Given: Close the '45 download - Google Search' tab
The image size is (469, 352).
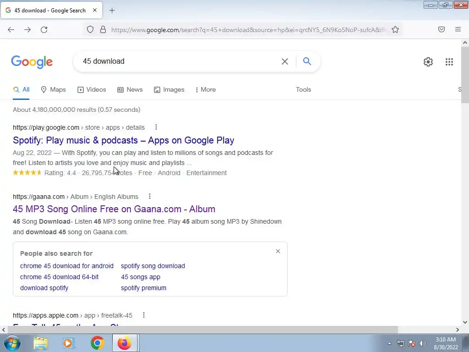Looking at the screenshot, I should click(95, 10).
